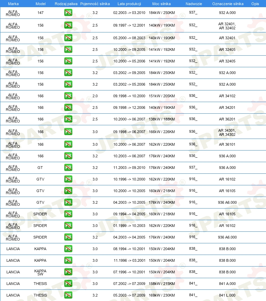Click fuel icon in the 166 AR 36201 row
The height and width of the screenshot is (301, 266).
68,119
